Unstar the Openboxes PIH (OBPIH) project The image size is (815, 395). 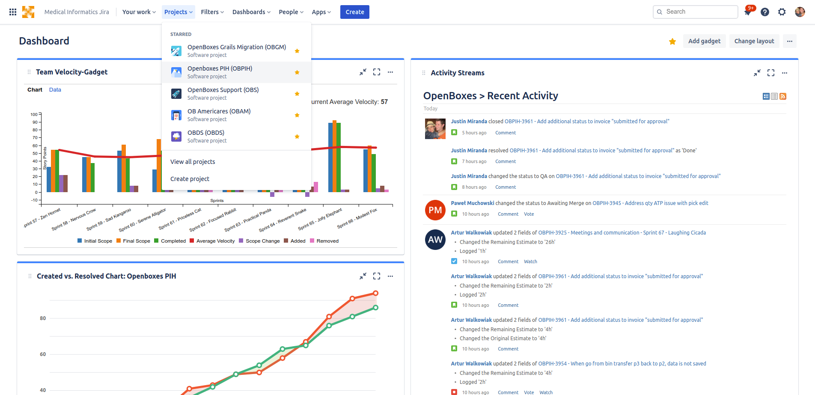[297, 72]
